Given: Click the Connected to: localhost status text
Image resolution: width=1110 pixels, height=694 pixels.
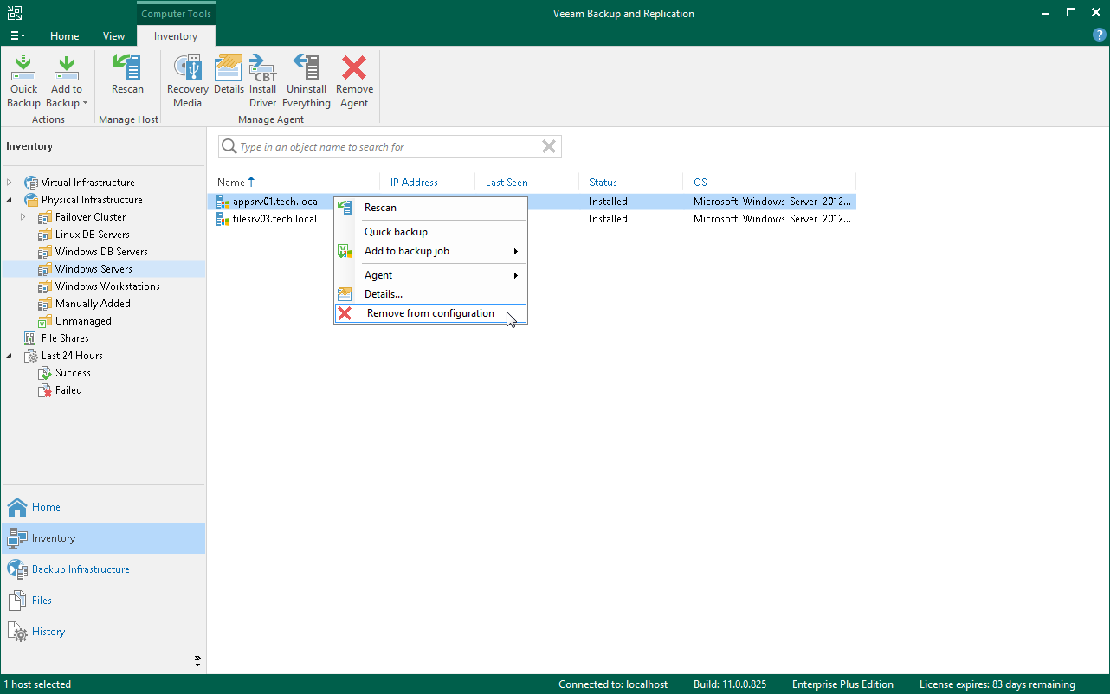Looking at the screenshot, I should pos(613,684).
